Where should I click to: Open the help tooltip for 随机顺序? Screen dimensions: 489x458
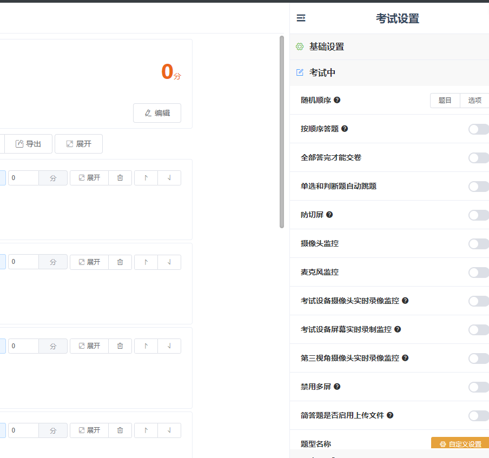click(337, 100)
